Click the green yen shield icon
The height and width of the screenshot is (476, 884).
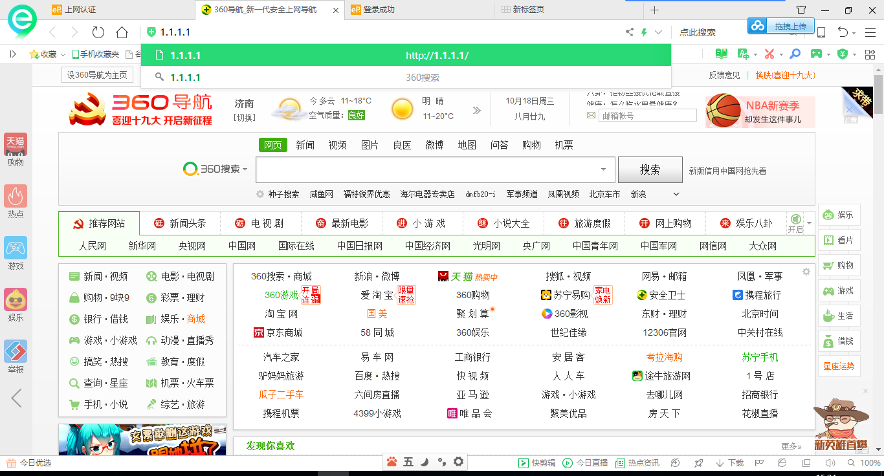[x=842, y=54]
